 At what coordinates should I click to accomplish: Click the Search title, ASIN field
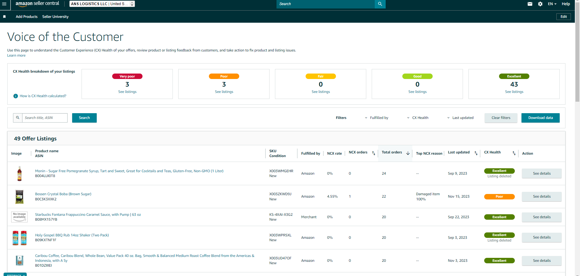pyautogui.click(x=45, y=118)
